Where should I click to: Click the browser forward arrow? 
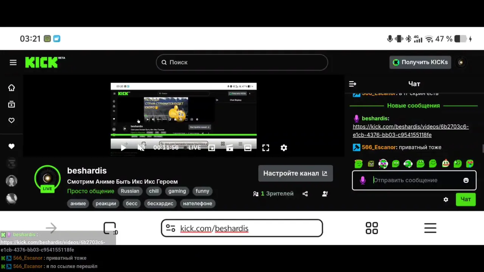pyautogui.click(x=51, y=228)
